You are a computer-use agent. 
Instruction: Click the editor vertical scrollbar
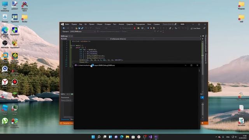[202, 66]
